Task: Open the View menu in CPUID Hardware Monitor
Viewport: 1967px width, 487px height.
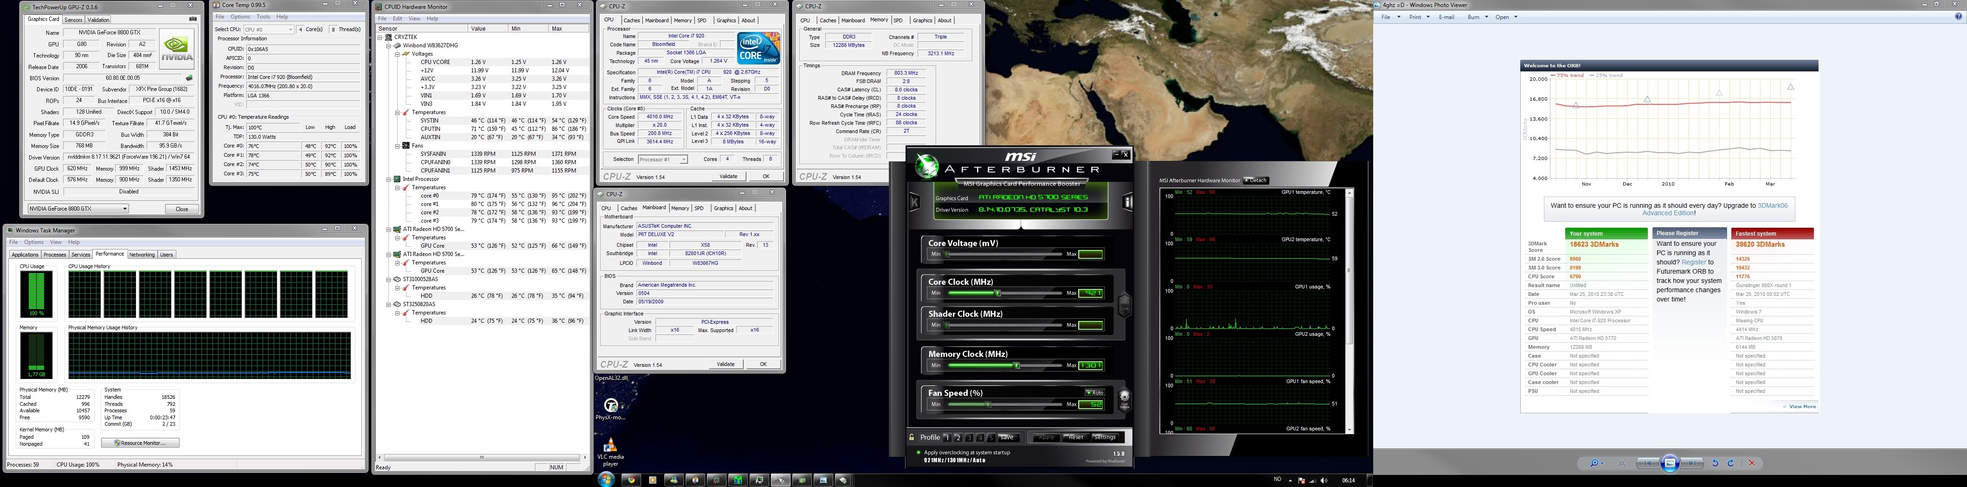Action: (x=415, y=18)
